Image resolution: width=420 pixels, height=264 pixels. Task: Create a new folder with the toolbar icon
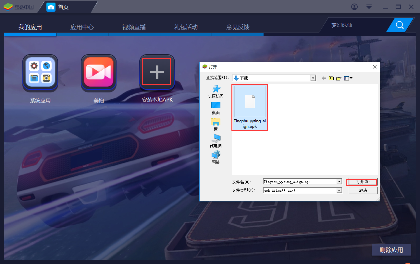pyautogui.click(x=339, y=78)
